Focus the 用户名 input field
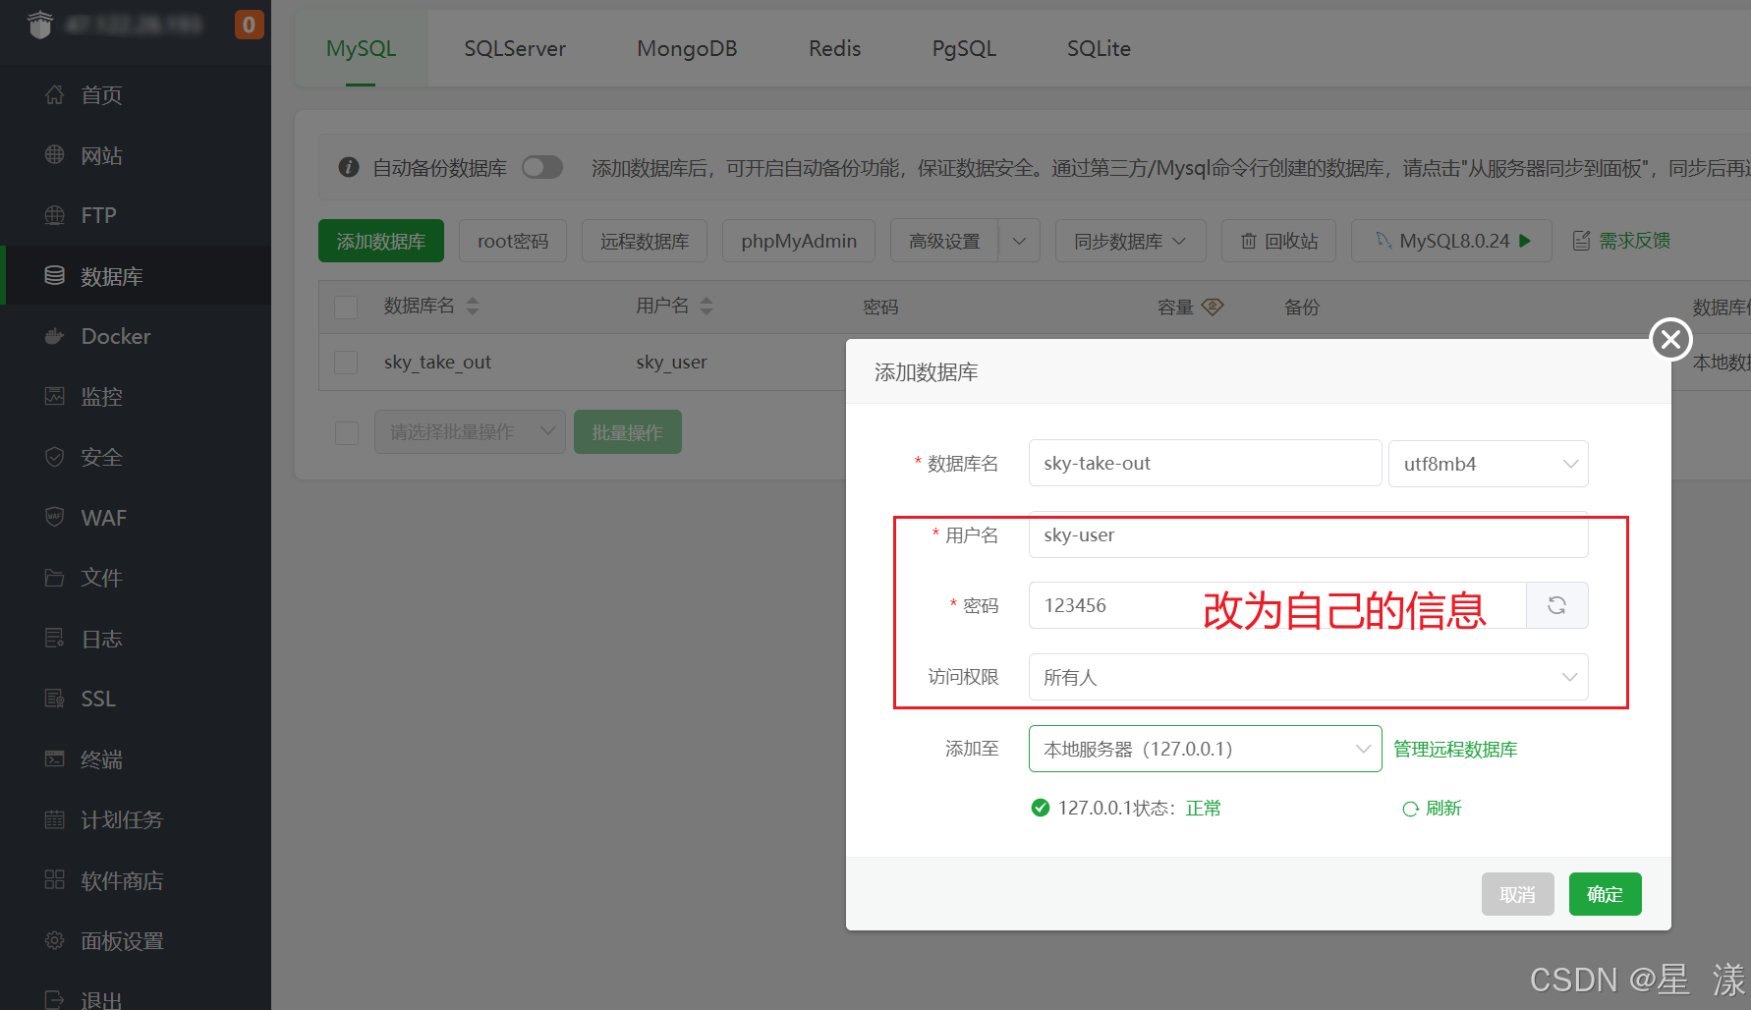Screen dimensions: 1751x1010 [x=1308, y=534]
